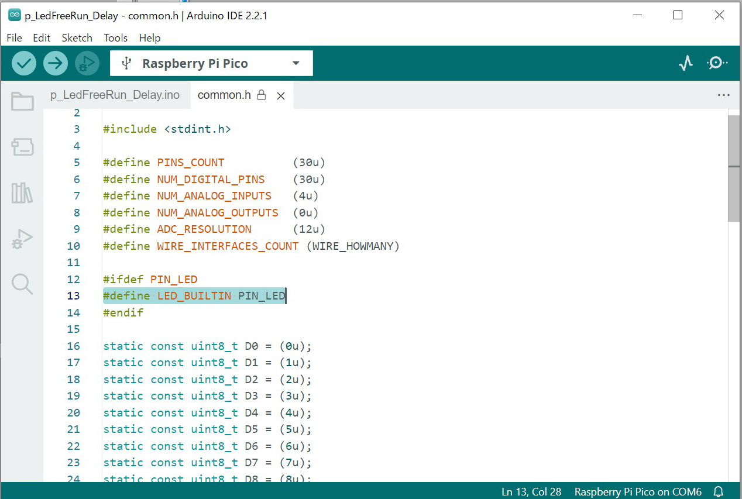Screen dimensions: 742x499
Task: Show notifications via the bell icon
Action: [x=719, y=491]
